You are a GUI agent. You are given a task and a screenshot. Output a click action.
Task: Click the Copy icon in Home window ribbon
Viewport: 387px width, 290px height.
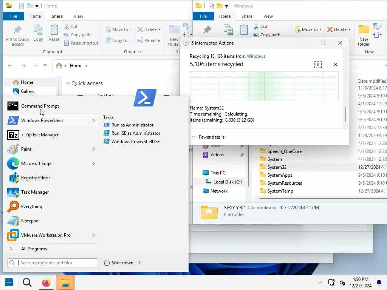click(x=38, y=33)
